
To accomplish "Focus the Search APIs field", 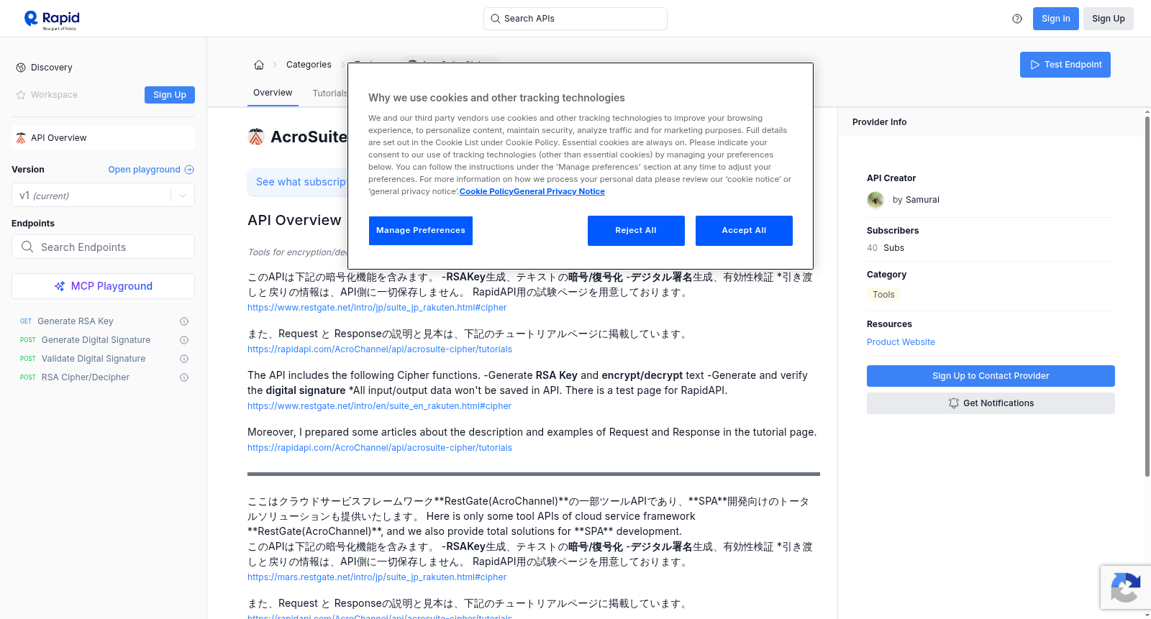I will point(575,19).
